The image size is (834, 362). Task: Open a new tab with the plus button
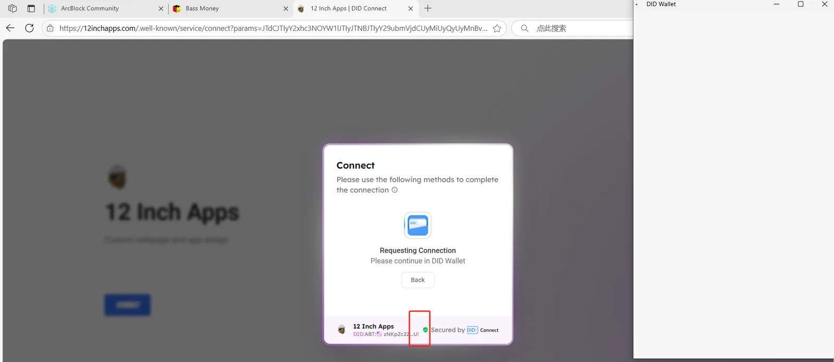pyautogui.click(x=427, y=8)
